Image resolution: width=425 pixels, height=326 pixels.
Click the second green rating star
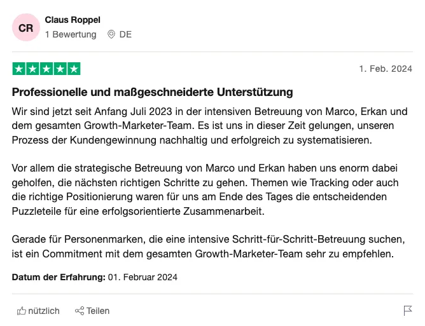tap(33, 69)
